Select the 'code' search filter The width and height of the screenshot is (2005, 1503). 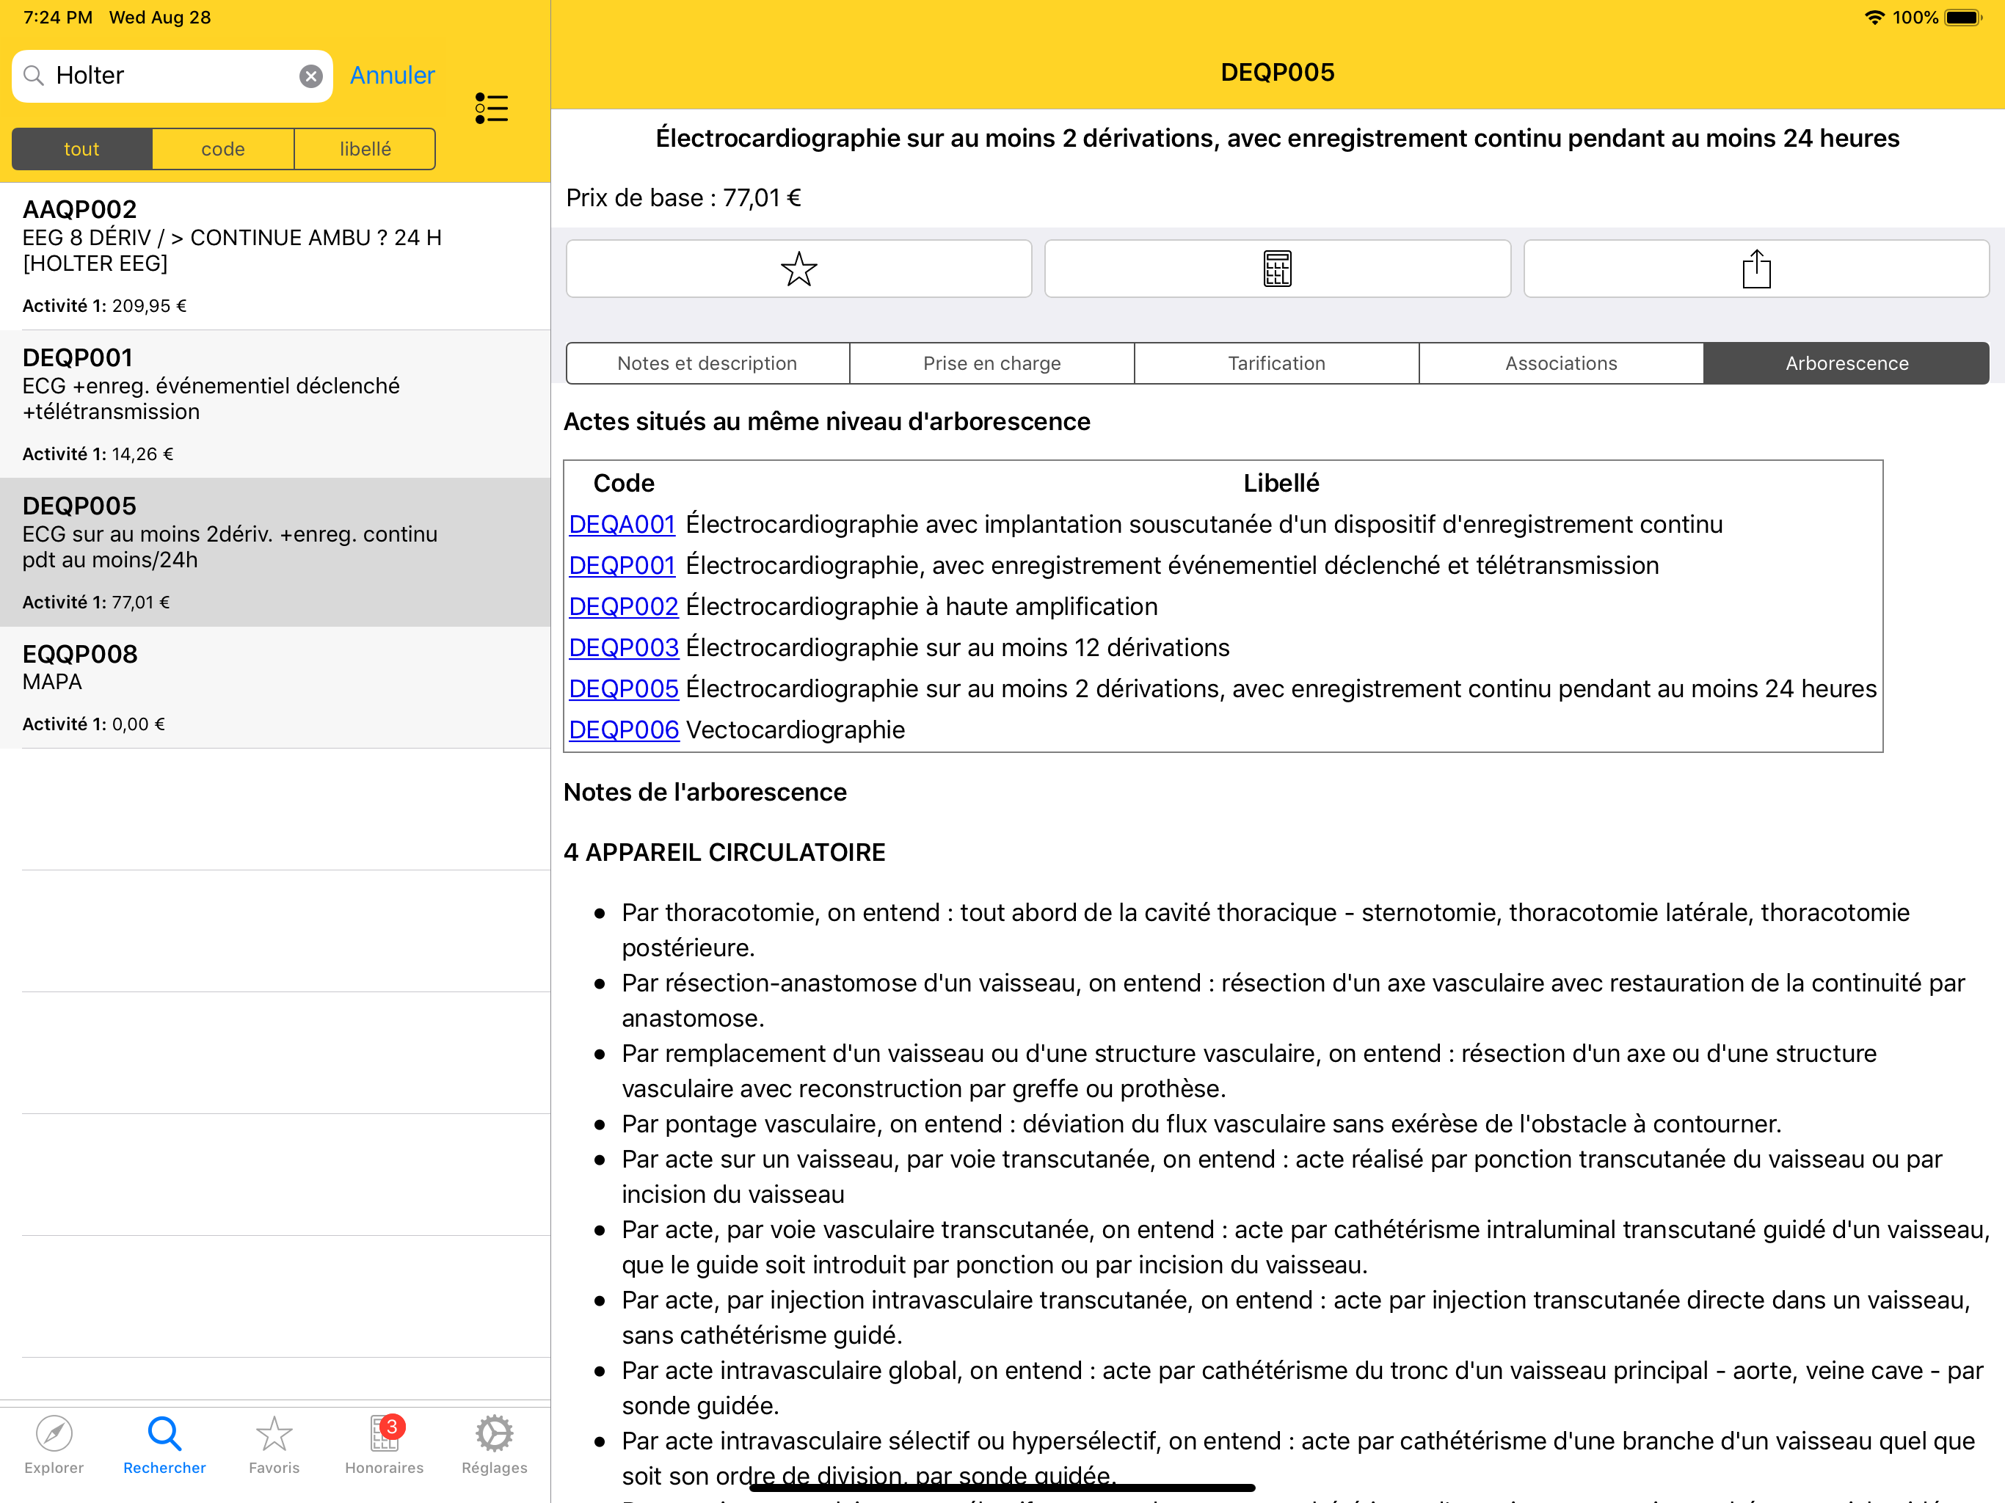(223, 150)
